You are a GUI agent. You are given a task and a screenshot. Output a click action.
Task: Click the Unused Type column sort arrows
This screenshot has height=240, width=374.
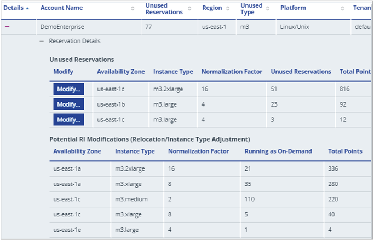pyautogui.click(x=268, y=9)
